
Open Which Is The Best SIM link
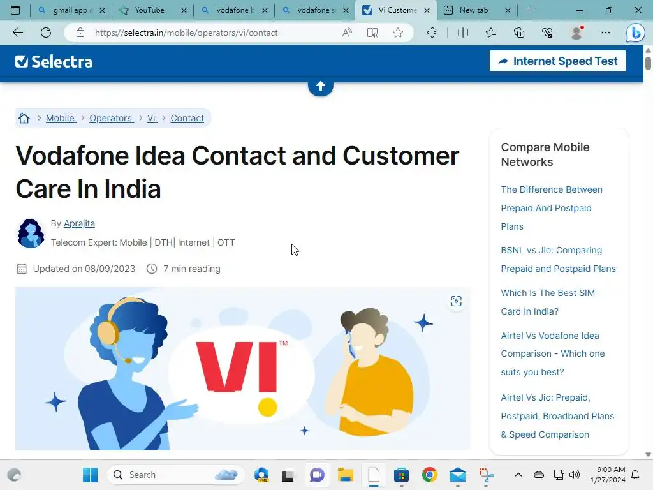(548, 302)
